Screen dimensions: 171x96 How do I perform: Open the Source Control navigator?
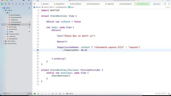[x=5, y=4]
